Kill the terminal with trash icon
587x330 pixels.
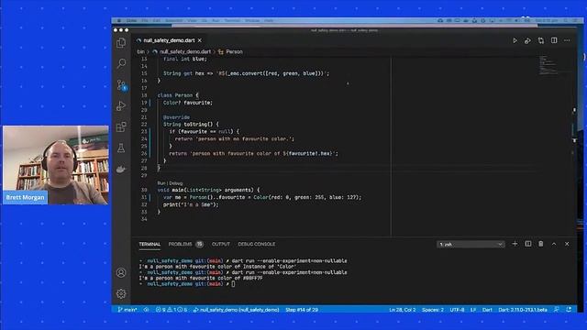tap(541, 244)
